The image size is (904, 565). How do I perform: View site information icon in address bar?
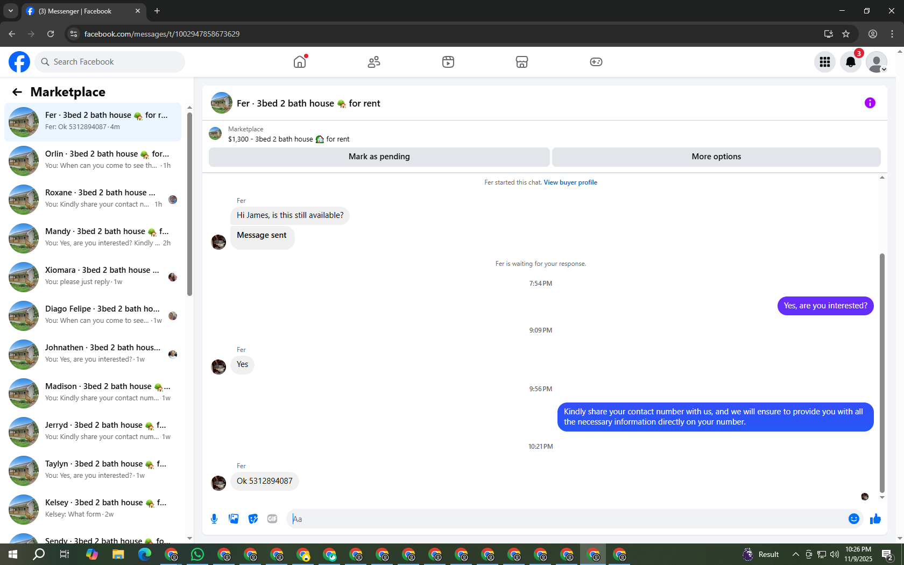coord(74,34)
